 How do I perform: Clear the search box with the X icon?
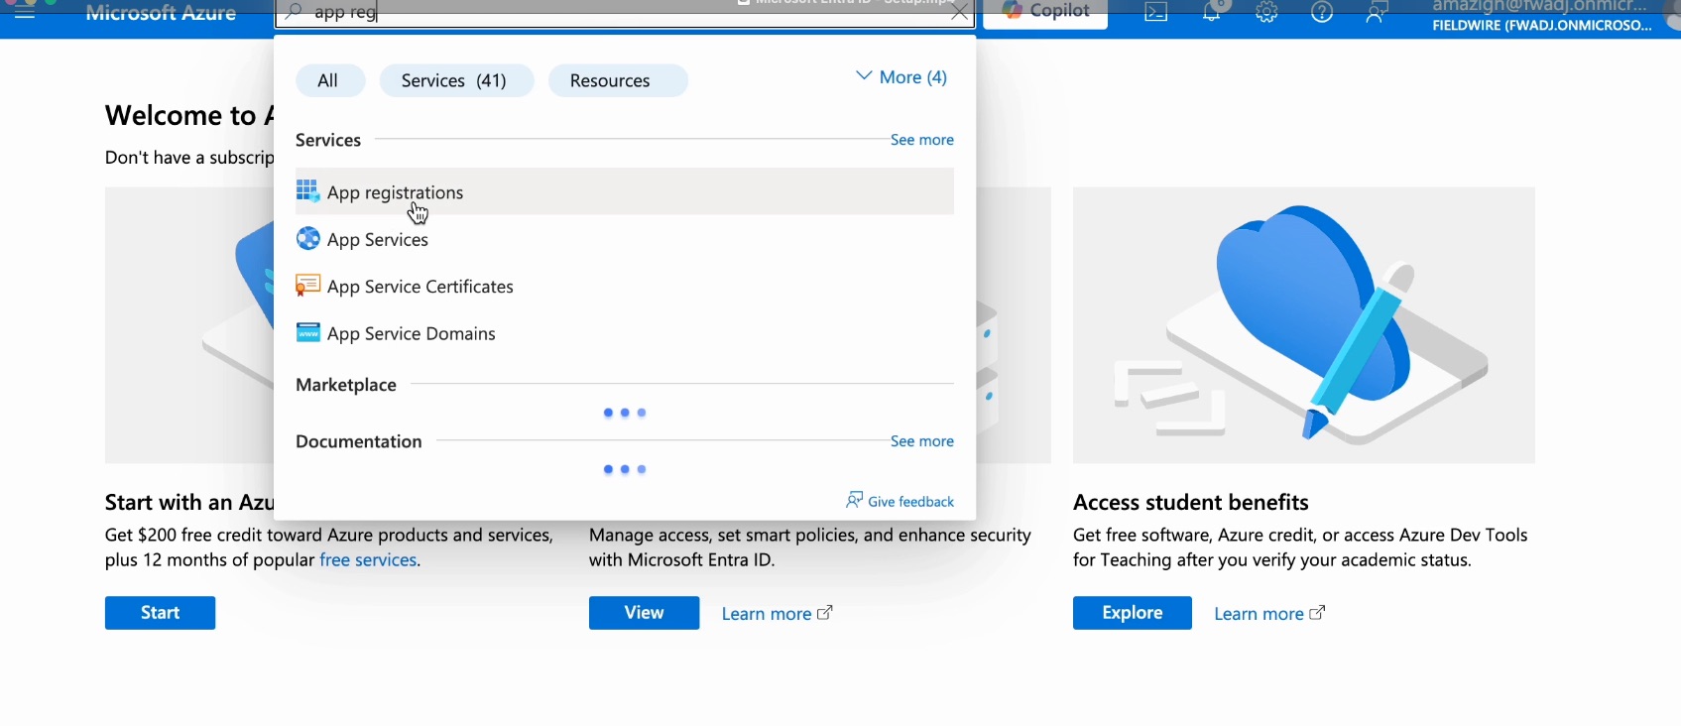click(x=959, y=13)
